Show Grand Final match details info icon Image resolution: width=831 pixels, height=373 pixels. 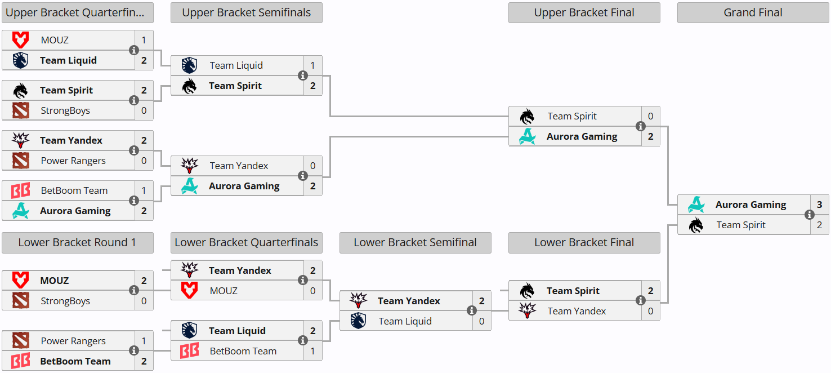[x=810, y=215]
